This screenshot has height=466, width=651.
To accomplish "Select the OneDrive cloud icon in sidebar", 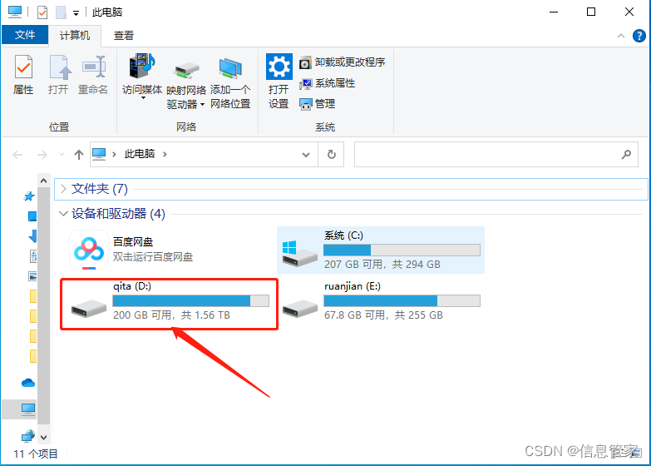I will coord(28,383).
